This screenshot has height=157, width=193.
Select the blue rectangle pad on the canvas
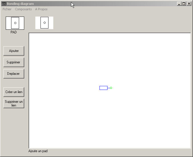(103, 88)
